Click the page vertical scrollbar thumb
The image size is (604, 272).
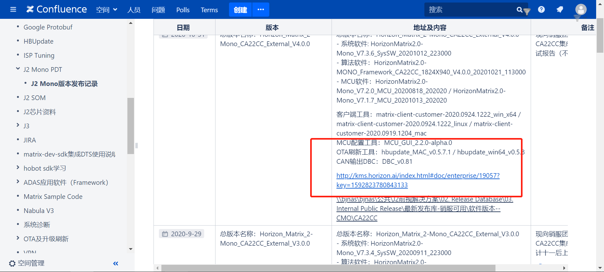click(600, 35)
